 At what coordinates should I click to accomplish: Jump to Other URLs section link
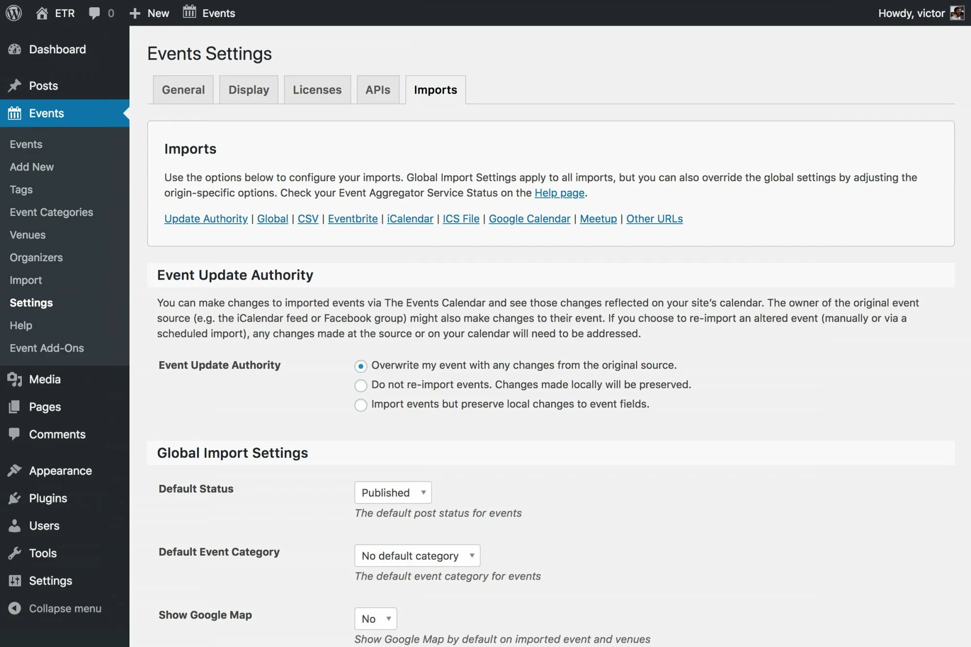pos(654,219)
